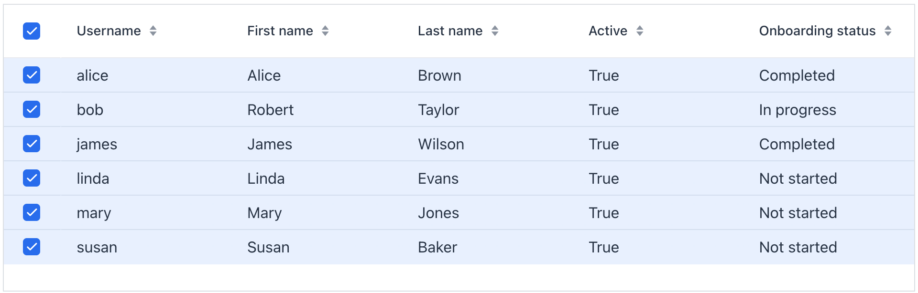Click the Active column header
The image size is (918, 293).
click(x=608, y=31)
